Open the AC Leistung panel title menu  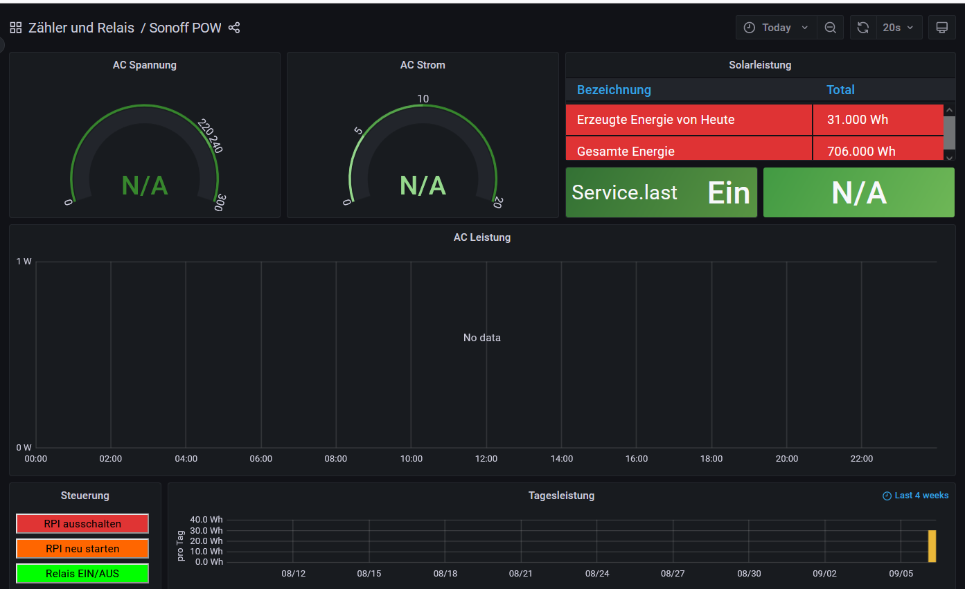click(x=481, y=237)
